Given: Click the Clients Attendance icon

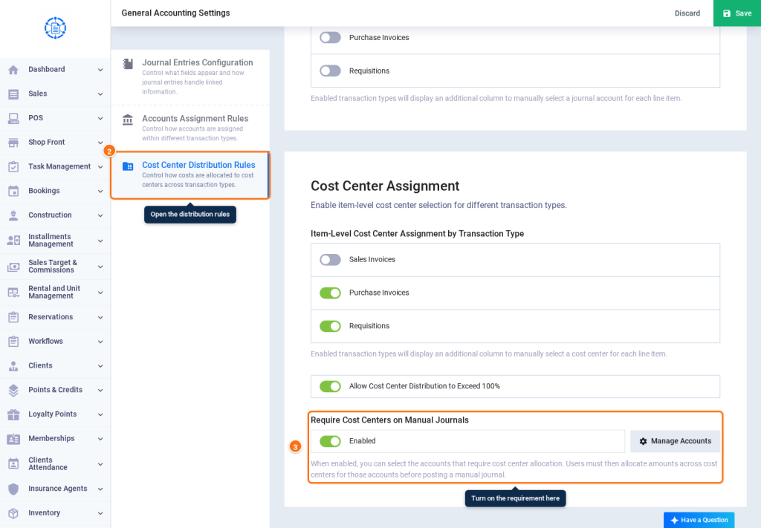Looking at the screenshot, I should point(13,464).
